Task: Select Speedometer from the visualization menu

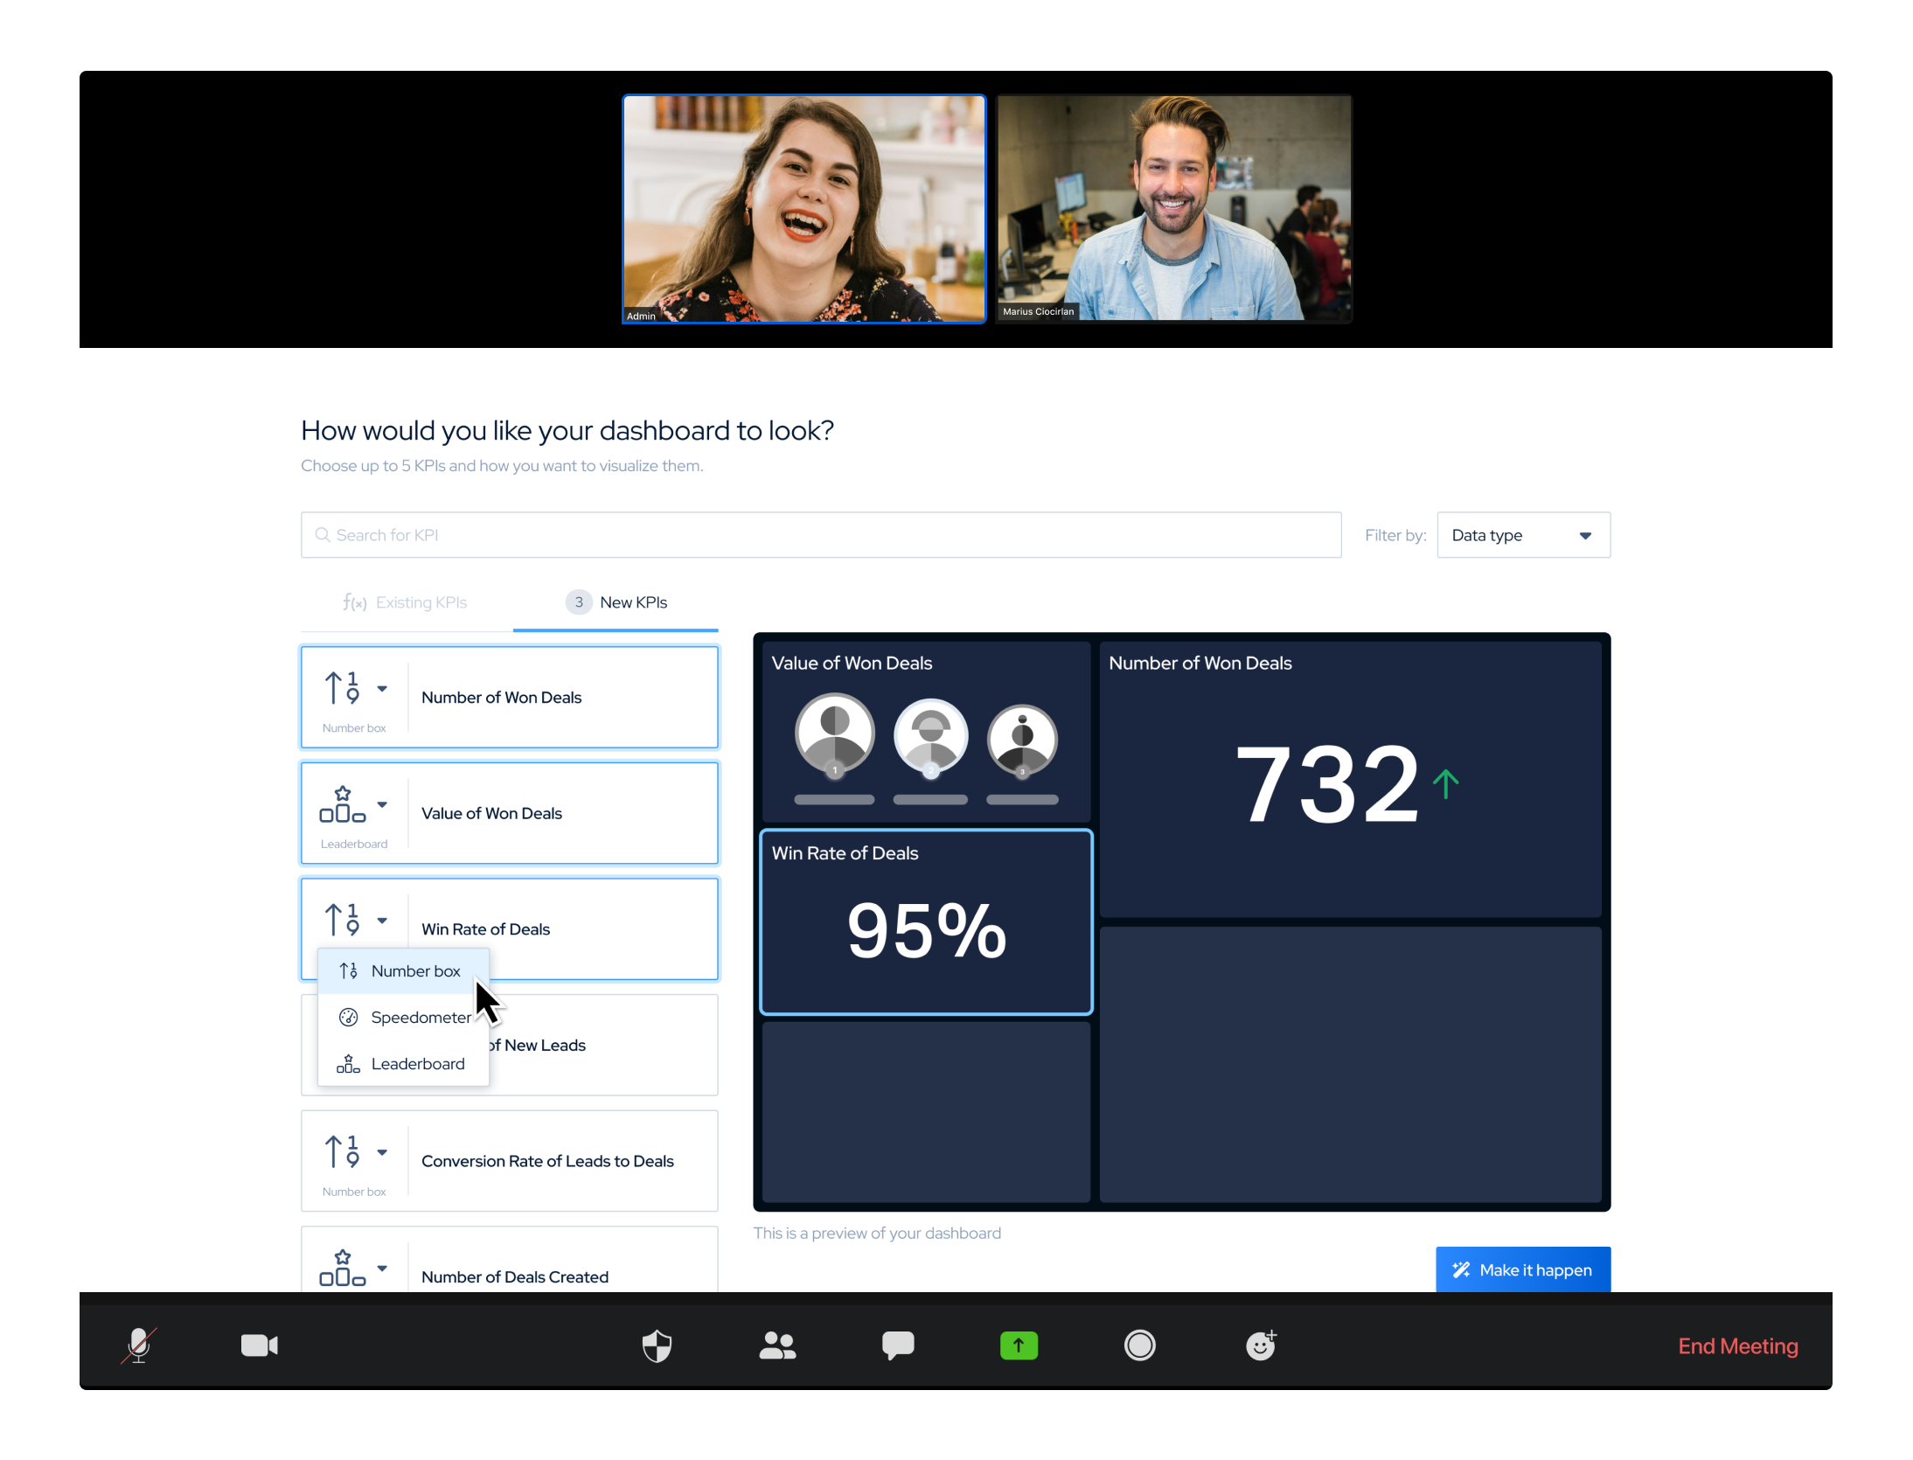Action: pyautogui.click(x=403, y=1017)
